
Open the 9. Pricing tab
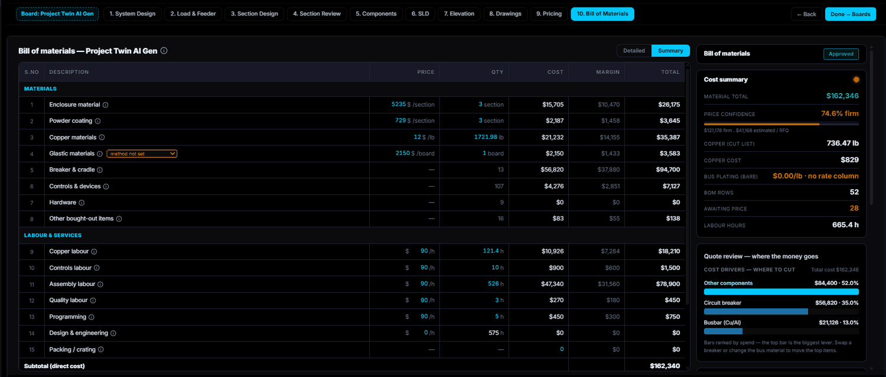click(x=549, y=14)
